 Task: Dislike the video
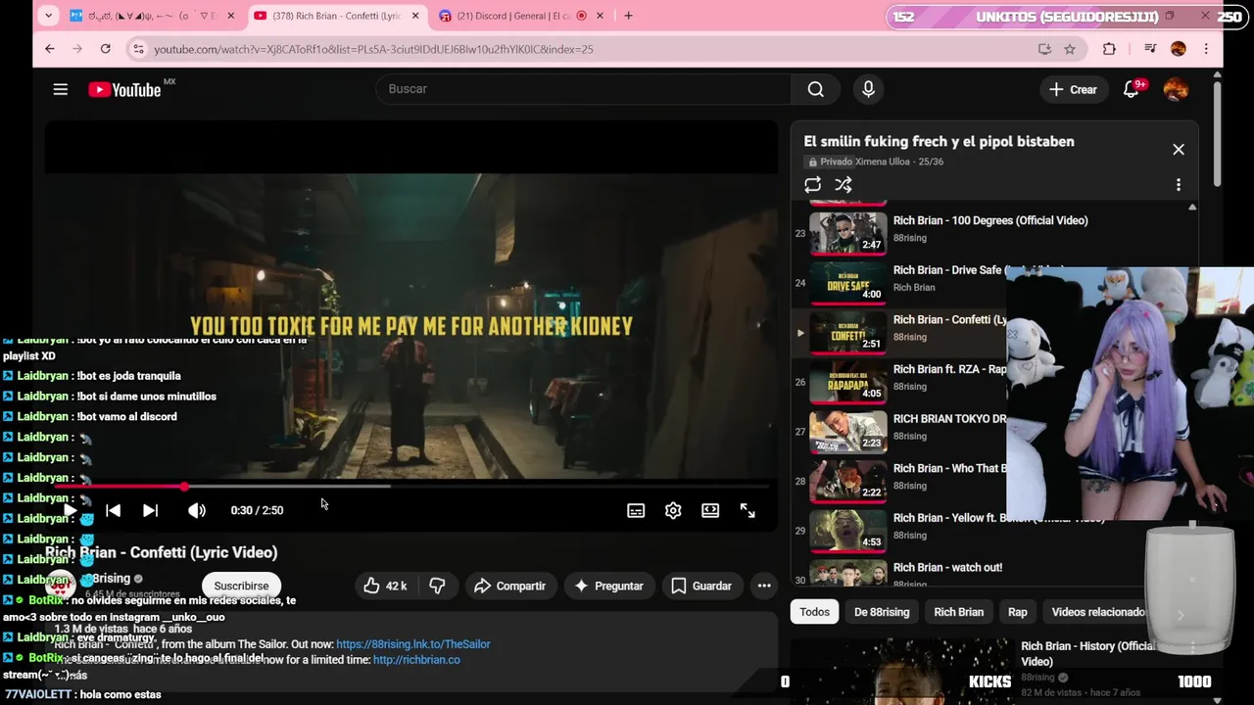coord(437,586)
